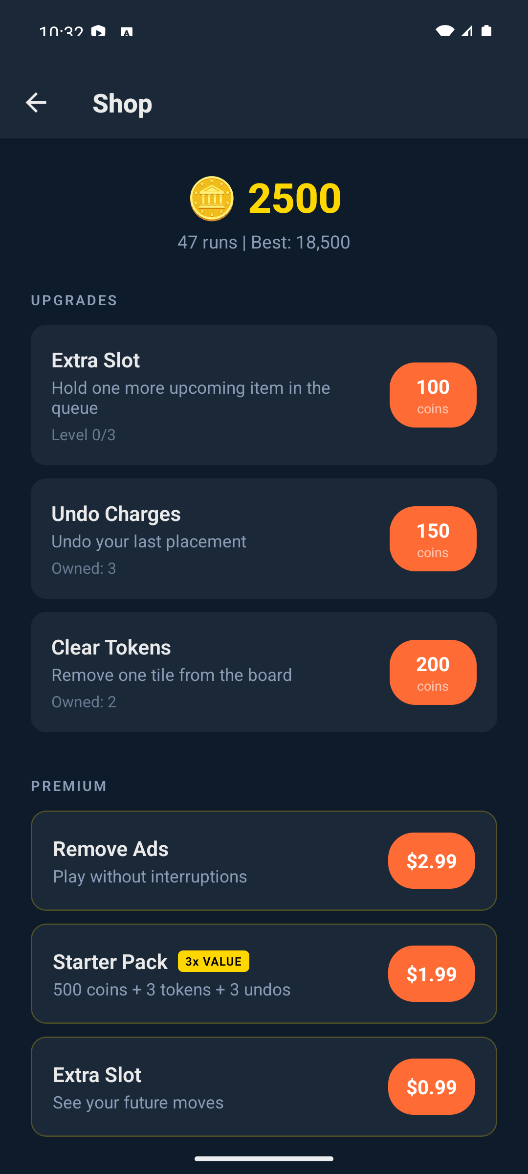Tap the runs and best score text
The image size is (528, 1174).
pos(264,242)
